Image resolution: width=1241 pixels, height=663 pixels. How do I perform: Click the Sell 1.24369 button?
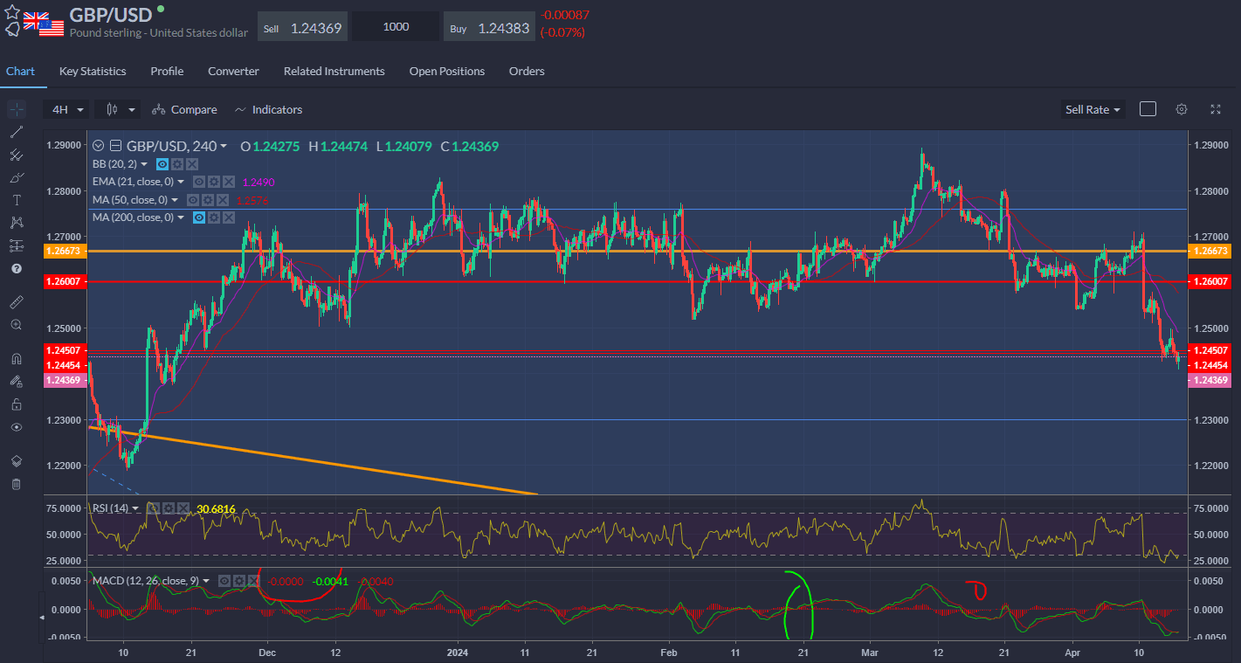302,26
